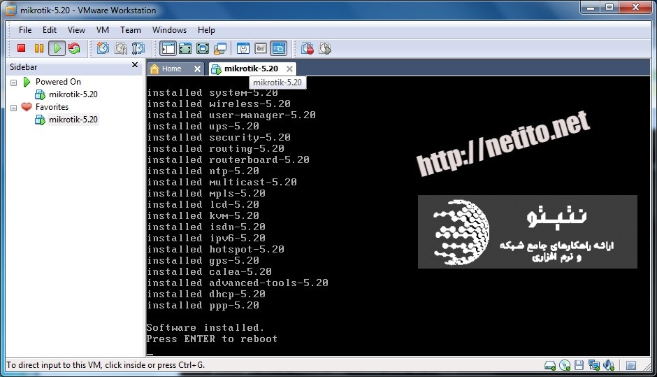Viewport: 657px width, 377px height.
Task: Click the 'installed routerboard-5.20' line
Action: [x=228, y=159]
